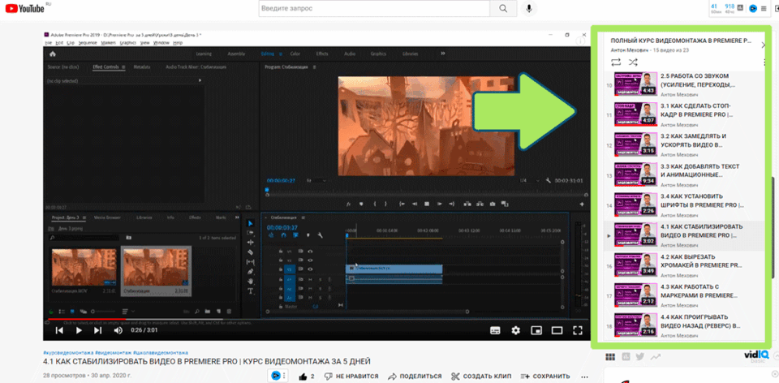
Task: Open the player settings gear
Action: pyautogui.click(x=516, y=329)
